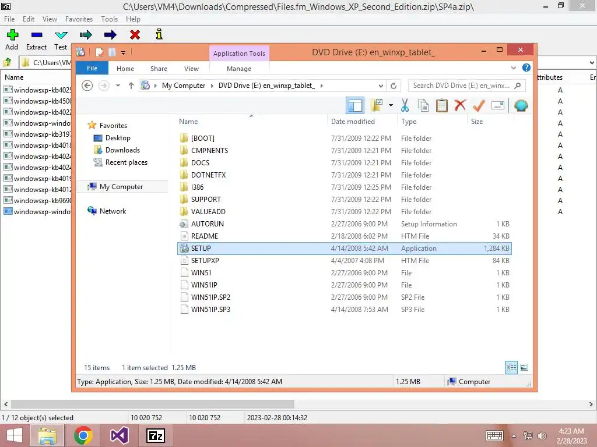The image size is (597, 447).
Task: Select the WIN51IP.SP3 file
Action: (x=345, y=310)
